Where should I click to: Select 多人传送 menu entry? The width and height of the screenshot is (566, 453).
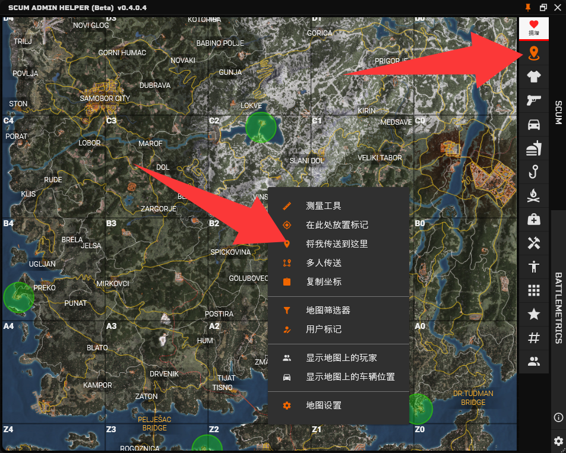338,263
